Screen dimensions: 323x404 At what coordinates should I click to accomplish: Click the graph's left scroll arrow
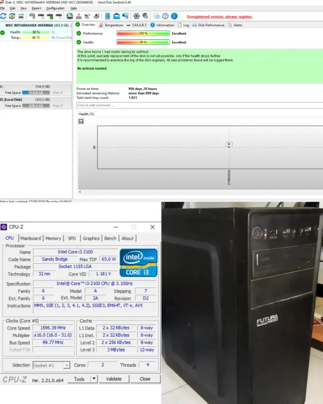click(80, 191)
